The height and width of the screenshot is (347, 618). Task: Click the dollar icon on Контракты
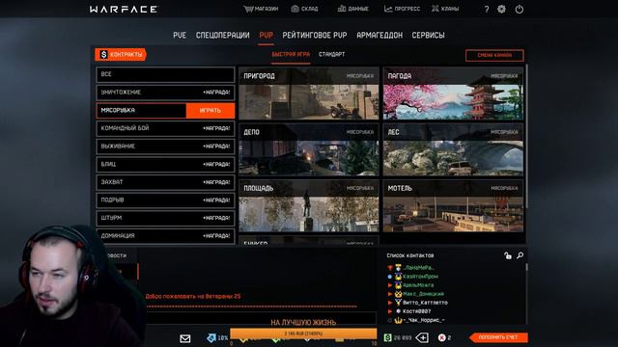tap(103, 55)
